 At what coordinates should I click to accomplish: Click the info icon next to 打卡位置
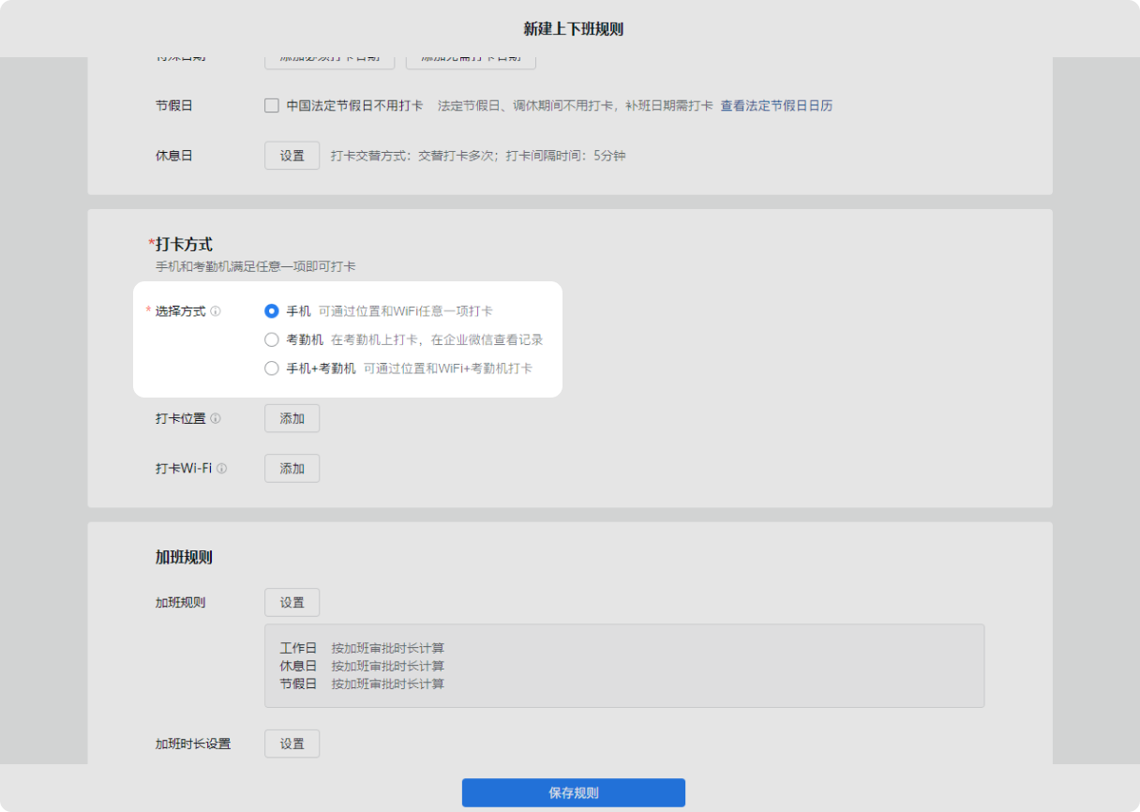(216, 419)
